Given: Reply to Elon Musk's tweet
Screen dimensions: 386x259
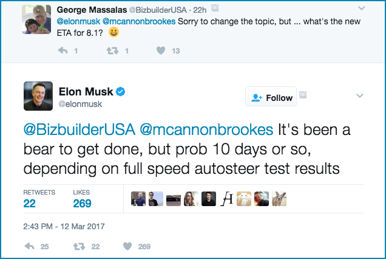Looking at the screenshot, I should pos(30,246).
